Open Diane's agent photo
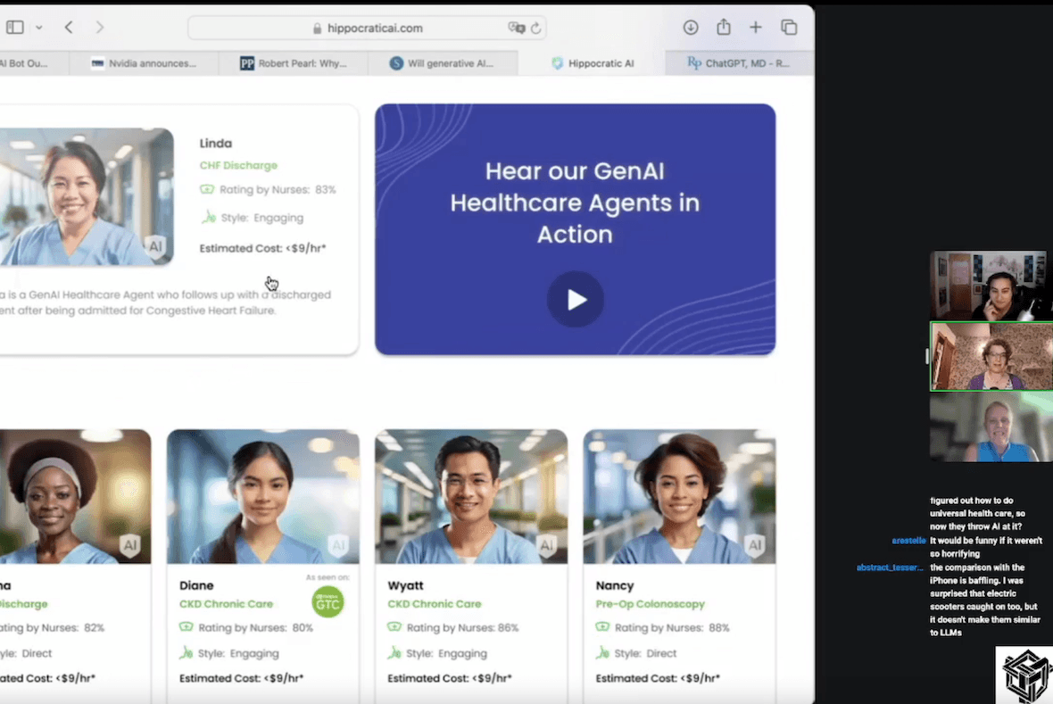The width and height of the screenshot is (1053, 704). tap(262, 496)
